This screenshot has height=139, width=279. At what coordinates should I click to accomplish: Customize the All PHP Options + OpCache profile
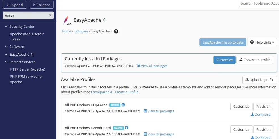(241, 107)
